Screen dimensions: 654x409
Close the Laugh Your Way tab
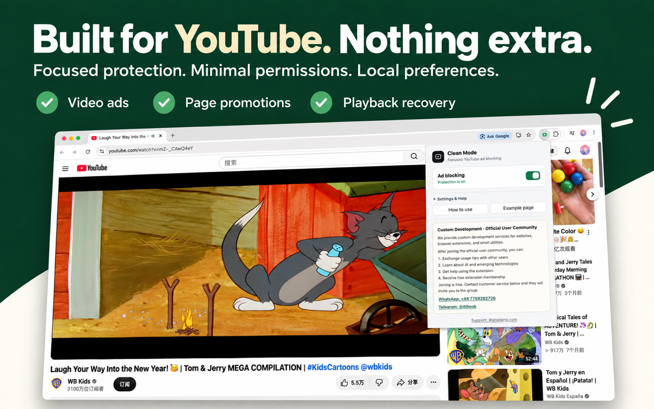[160, 136]
